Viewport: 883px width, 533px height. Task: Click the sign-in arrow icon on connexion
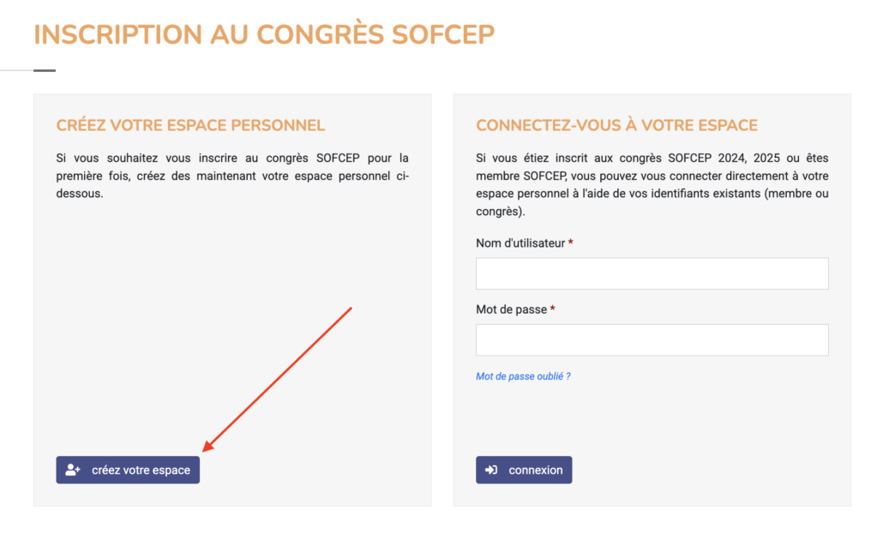click(491, 470)
